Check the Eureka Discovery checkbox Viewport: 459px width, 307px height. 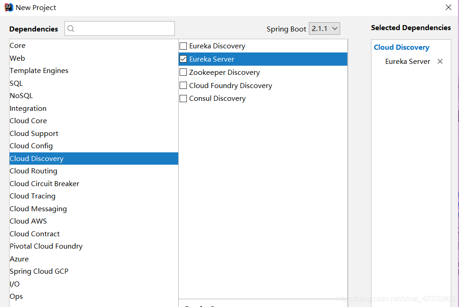(183, 46)
